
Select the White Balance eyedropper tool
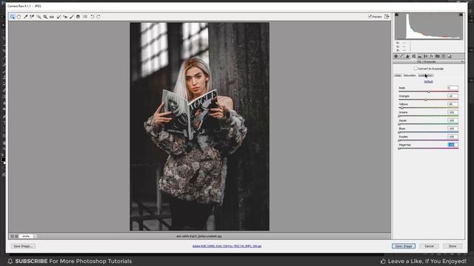pyautogui.click(x=26, y=17)
